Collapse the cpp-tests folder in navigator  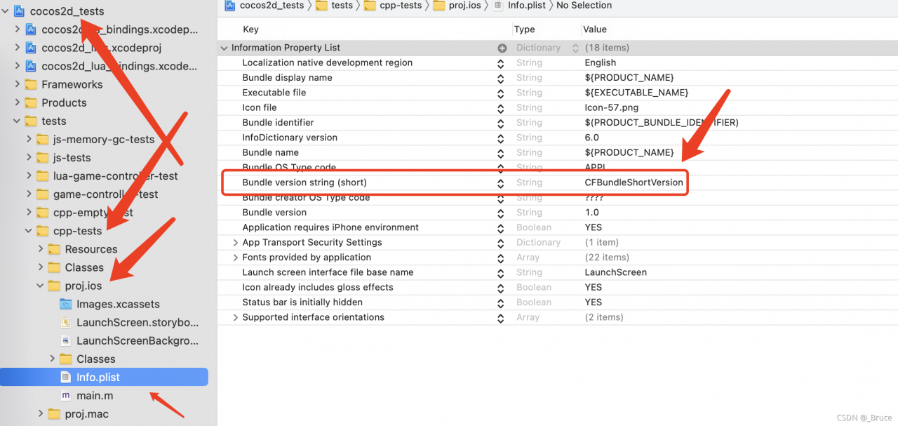[29, 231]
